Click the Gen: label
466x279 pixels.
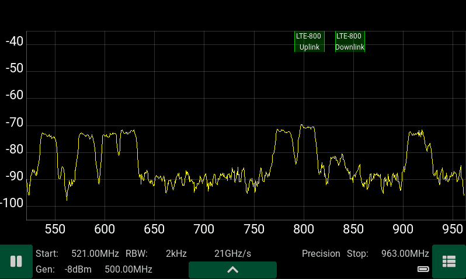click(45, 269)
